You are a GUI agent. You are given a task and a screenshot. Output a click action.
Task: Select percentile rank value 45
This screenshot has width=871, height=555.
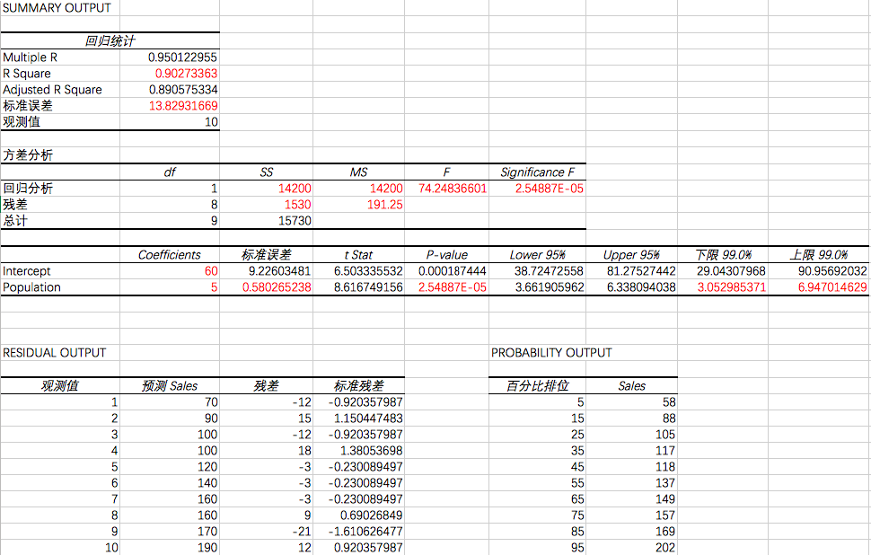click(x=577, y=467)
